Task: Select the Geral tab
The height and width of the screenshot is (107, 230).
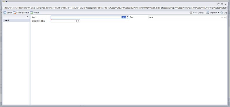Action: (x=16, y=20)
